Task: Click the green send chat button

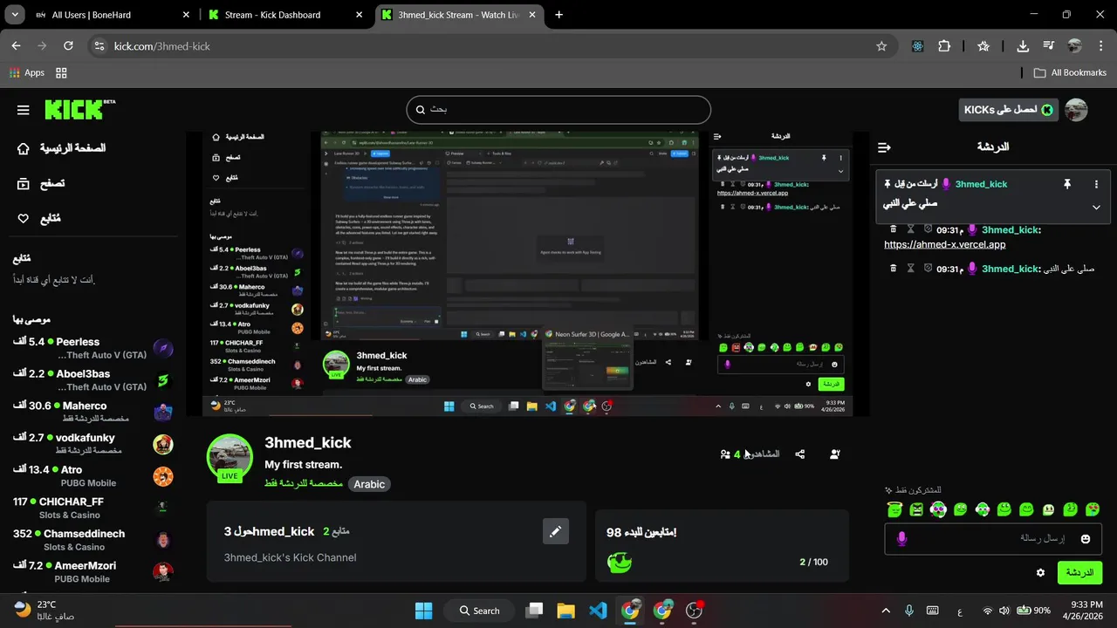Action: (x=1079, y=573)
